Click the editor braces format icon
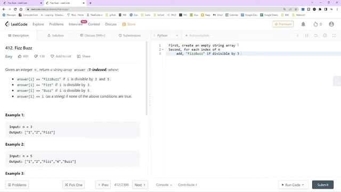The image size is (341, 192). [x=307, y=36]
